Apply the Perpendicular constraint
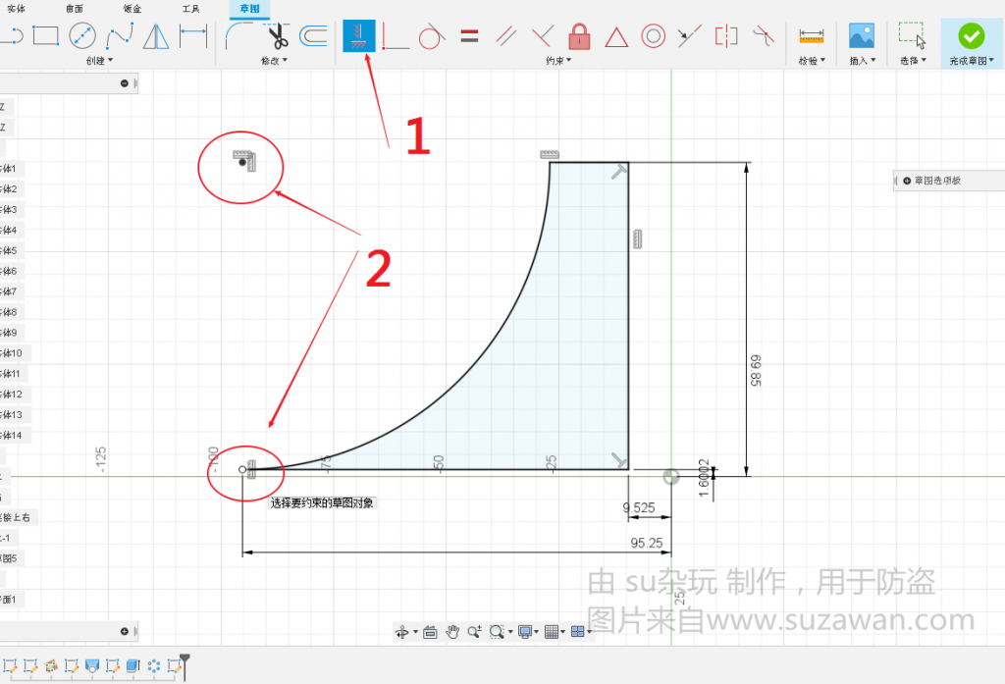The height and width of the screenshot is (684, 1005). (542, 36)
